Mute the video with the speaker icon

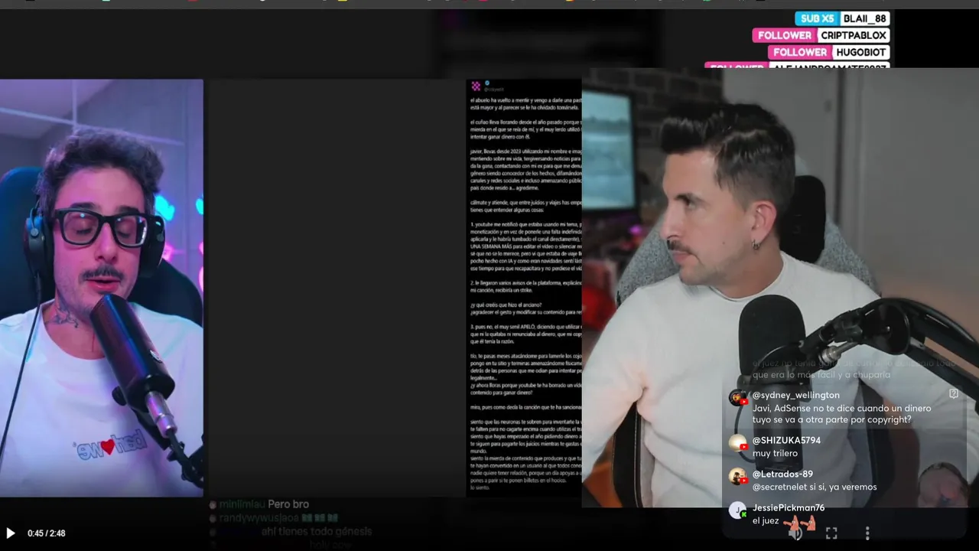tap(795, 533)
